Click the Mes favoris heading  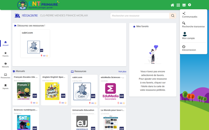point(142,26)
